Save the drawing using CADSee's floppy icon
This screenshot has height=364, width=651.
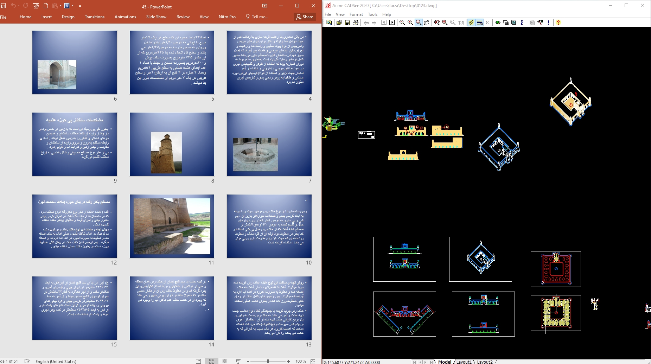[347, 23]
